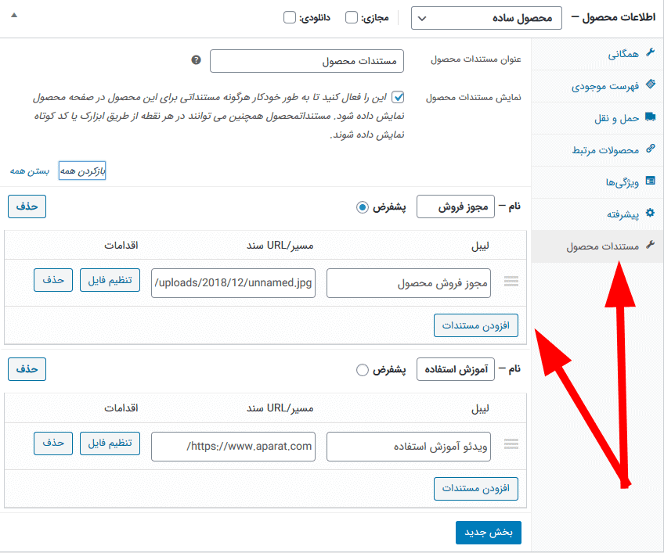Open the ویژگی‌ها tab
The width and height of the screenshot is (664, 553).
tap(597, 182)
